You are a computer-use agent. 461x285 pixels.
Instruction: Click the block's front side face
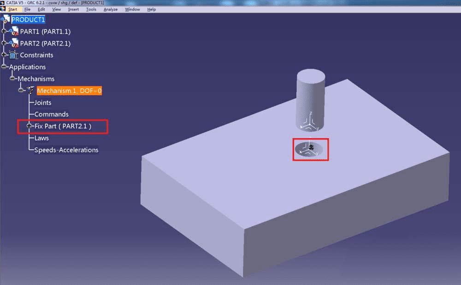pyautogui.click(x=193, y=217)
